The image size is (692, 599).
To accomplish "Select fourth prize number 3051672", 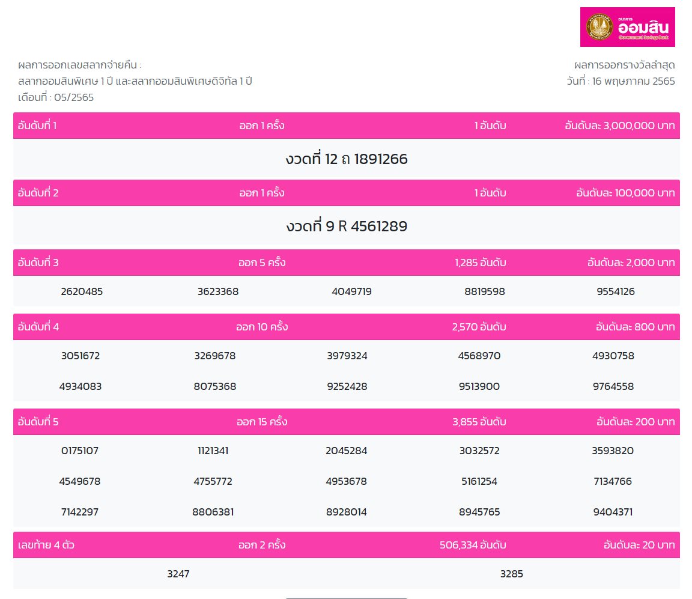I will coord(80,356).
